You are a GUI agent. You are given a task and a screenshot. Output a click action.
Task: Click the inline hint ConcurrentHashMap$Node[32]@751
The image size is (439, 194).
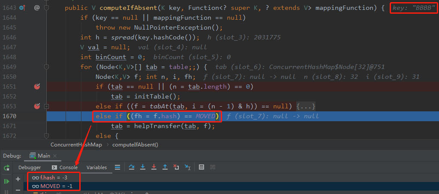click(x=327, y=67)
